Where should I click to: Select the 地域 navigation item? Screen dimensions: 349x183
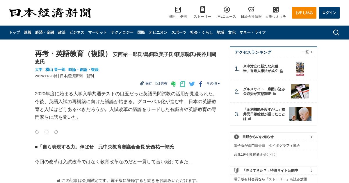coord(220,33)
